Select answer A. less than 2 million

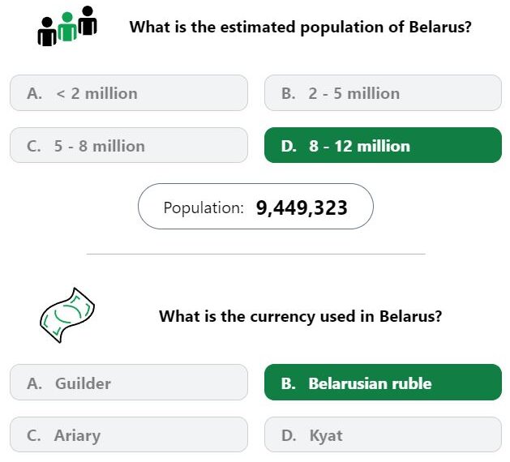coord(129,93)
